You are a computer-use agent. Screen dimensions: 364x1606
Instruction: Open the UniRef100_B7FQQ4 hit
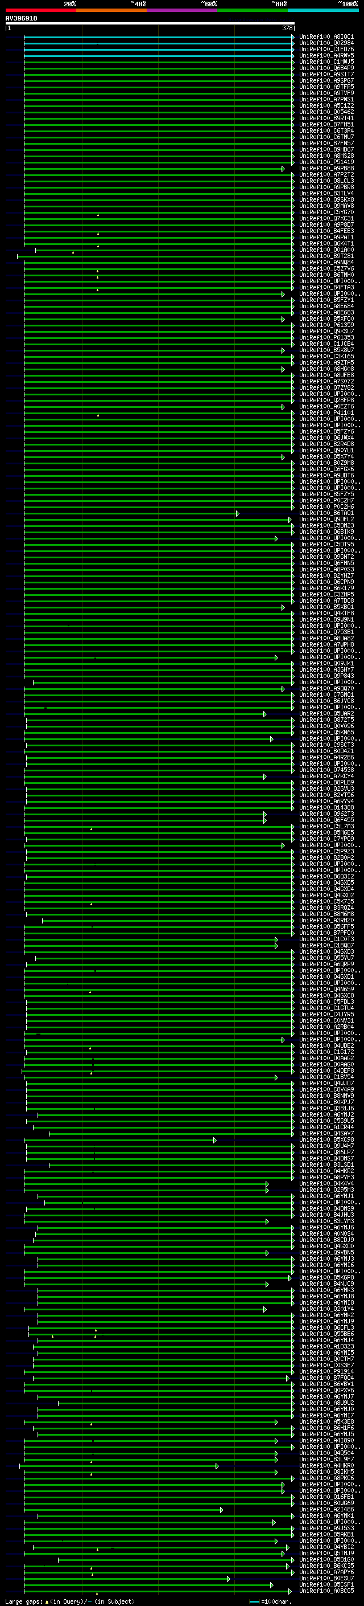[326, 1378]
